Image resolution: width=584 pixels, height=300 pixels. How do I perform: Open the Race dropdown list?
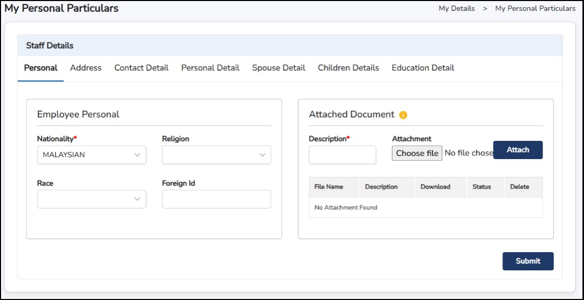(91, 199)
